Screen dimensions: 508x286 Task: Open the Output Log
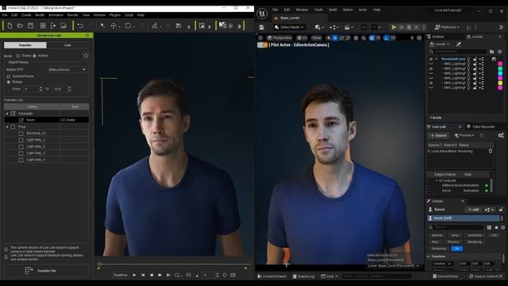303,276
